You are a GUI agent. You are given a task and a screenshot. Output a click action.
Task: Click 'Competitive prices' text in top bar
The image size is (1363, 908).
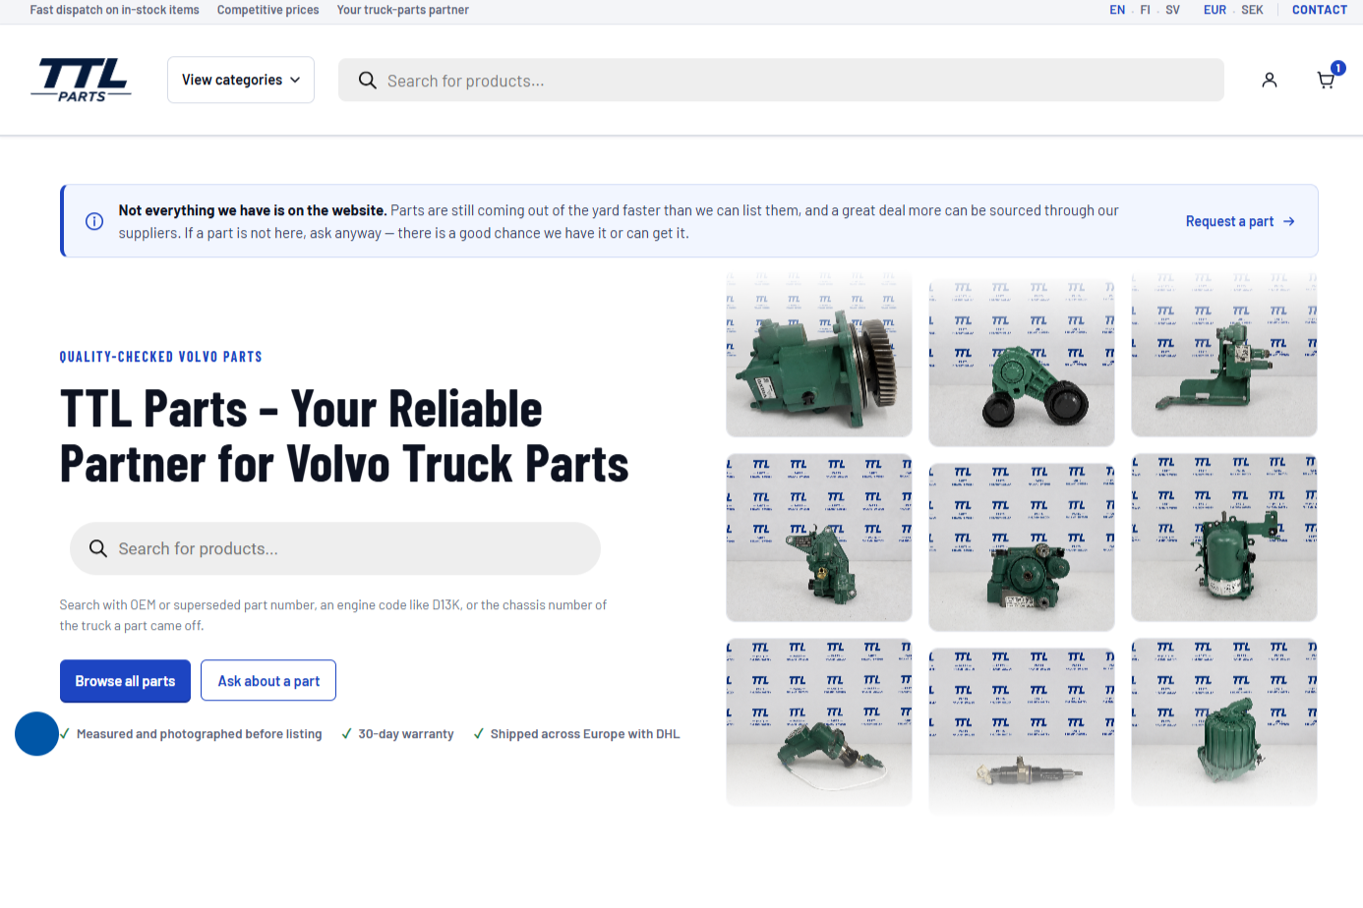pos(267,10)
